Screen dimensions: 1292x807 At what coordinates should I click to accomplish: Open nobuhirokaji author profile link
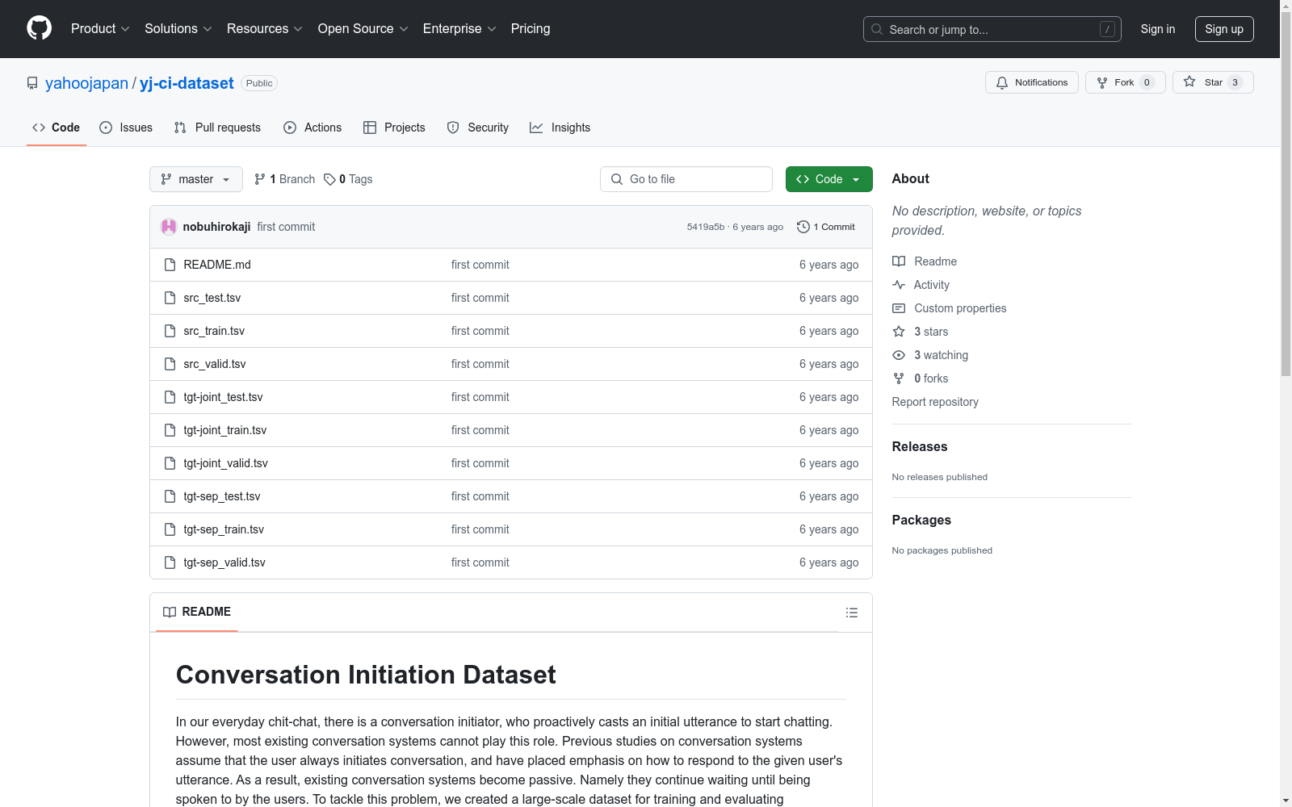tap(216, 227)
